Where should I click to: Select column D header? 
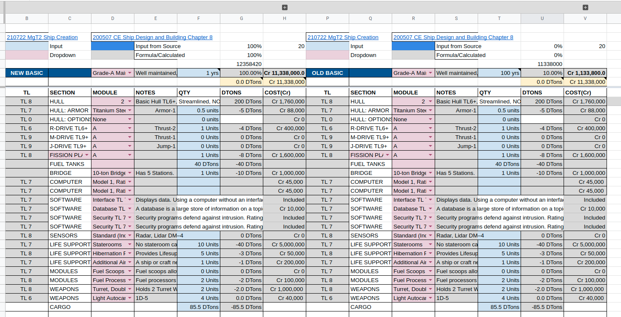coord(113,19)
